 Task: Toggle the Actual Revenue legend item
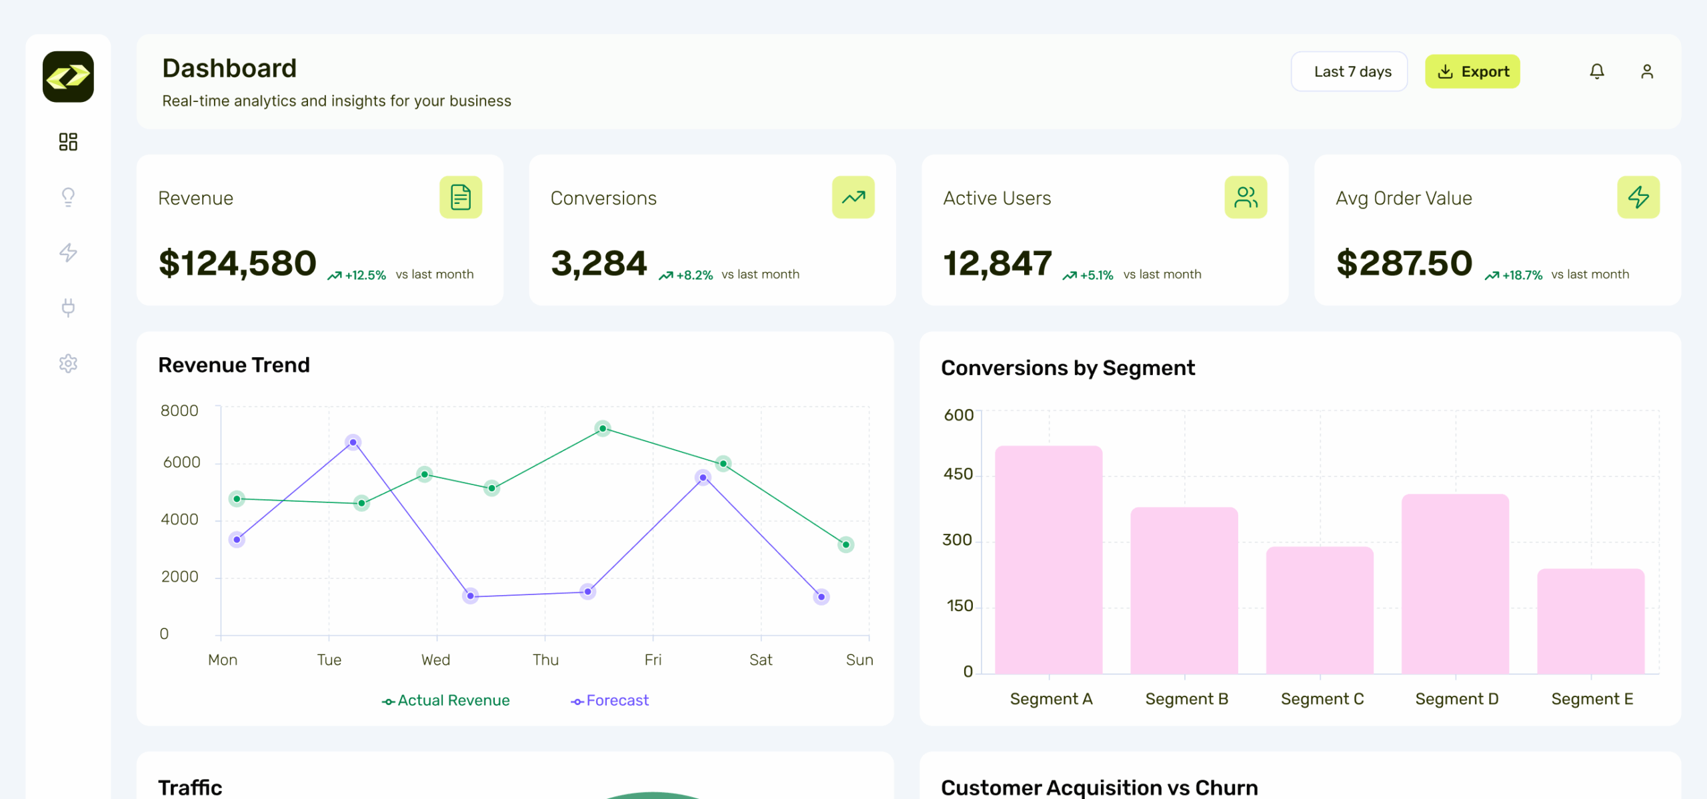coord(445,700)
